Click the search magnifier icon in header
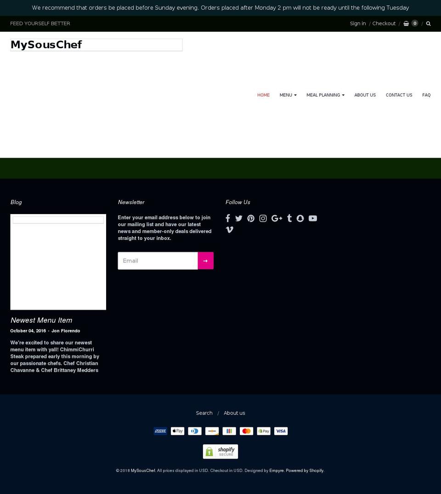The height and width of the screenshot is (494, 441). pyautogui.click(x=429, y=23)
